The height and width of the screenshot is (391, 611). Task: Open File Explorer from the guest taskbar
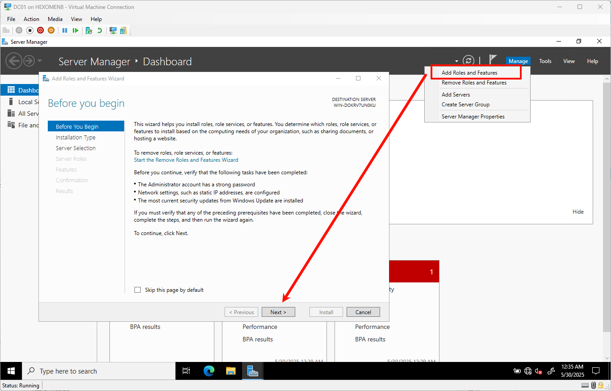click(230, 371)
